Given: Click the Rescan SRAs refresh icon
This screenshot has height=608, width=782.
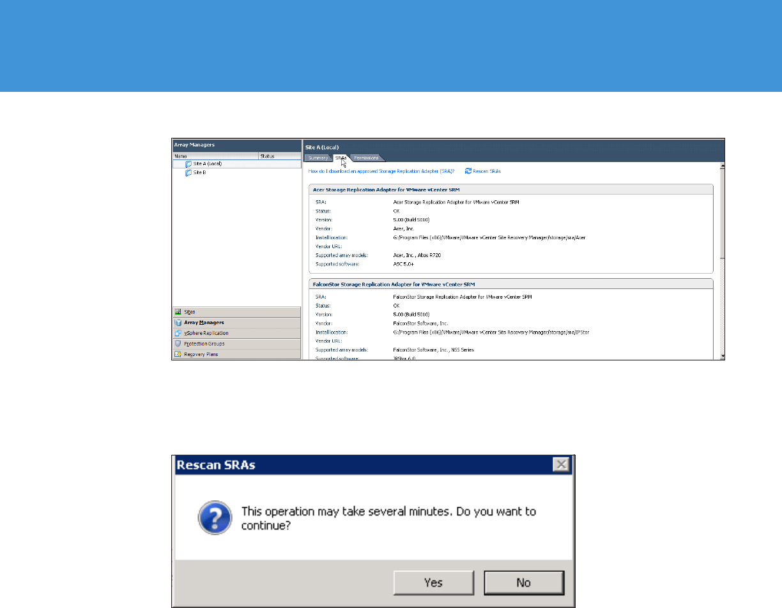Looking at the screenshot, I should point(468,171).
